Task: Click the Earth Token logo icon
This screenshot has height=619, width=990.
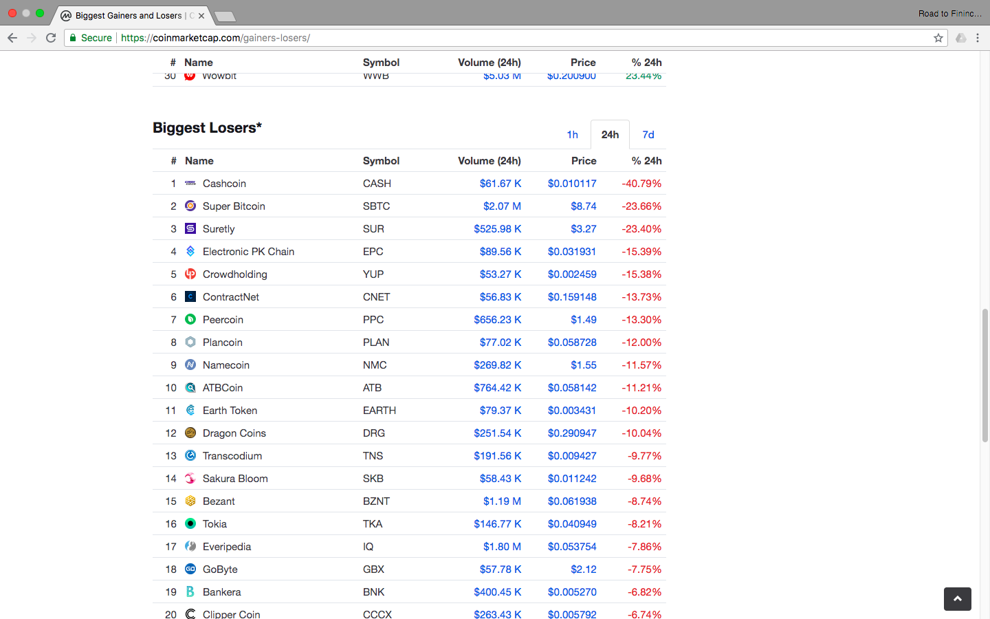Action: tap(190, 411)
